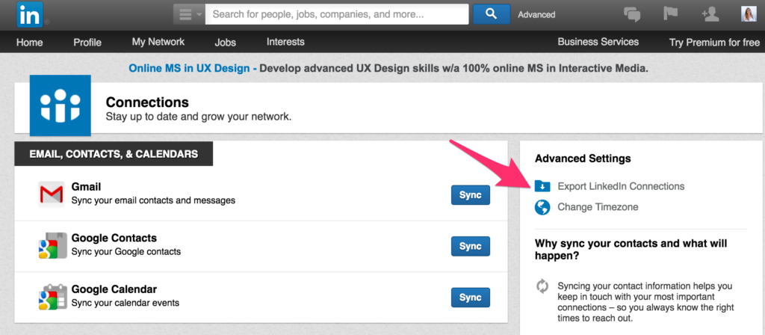Screen dimensions: 765x335
Task: Open the notifications flag icon
Action: pos(671,13)
